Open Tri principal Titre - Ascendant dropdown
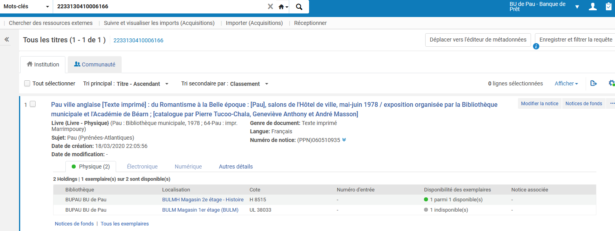This screenshot has height=231, width=615. click(x=143, y=84)
